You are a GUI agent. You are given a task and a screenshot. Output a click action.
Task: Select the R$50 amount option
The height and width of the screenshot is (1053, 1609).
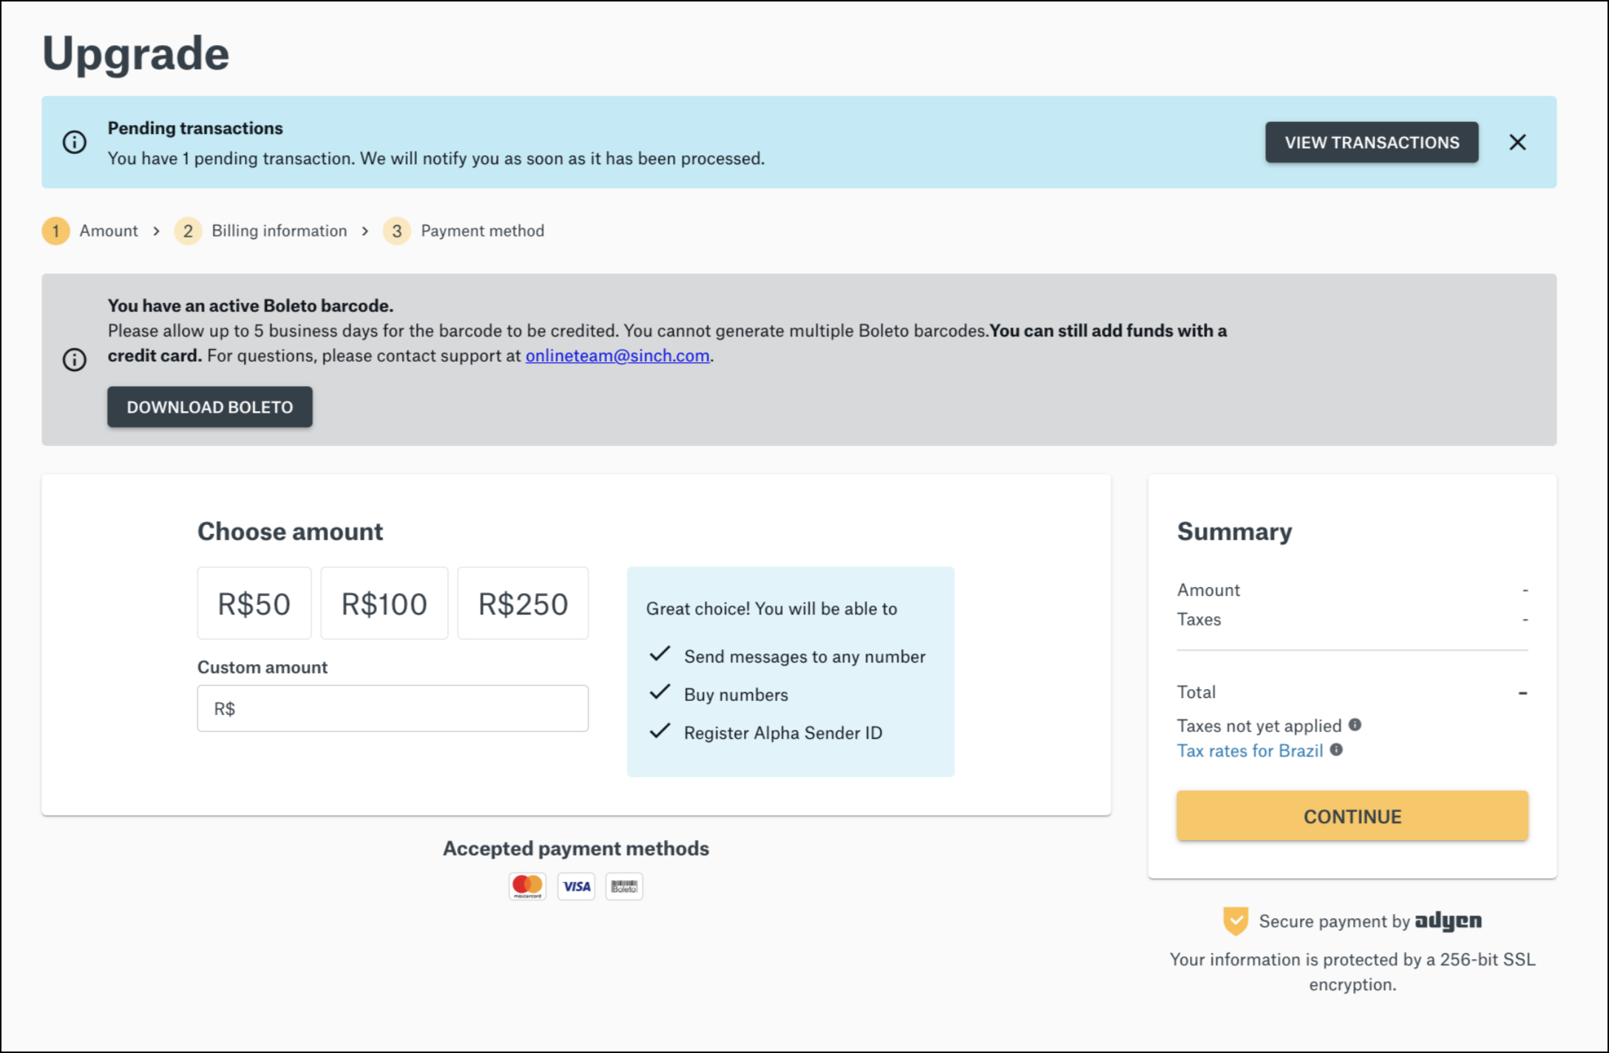click(254, 603)
